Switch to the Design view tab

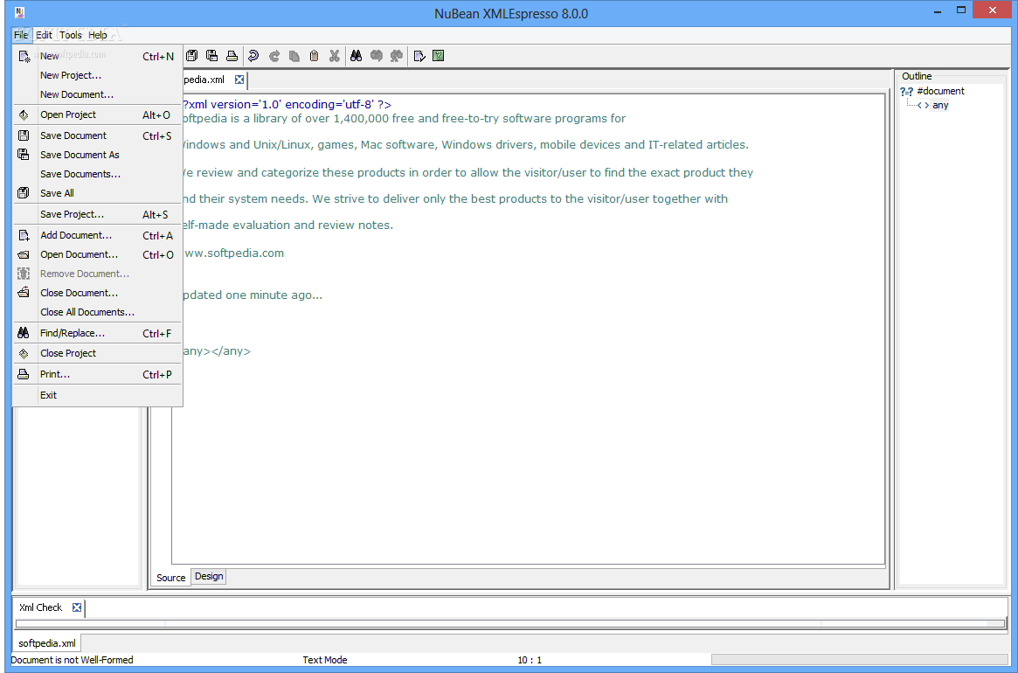click(x=209, y=576)
